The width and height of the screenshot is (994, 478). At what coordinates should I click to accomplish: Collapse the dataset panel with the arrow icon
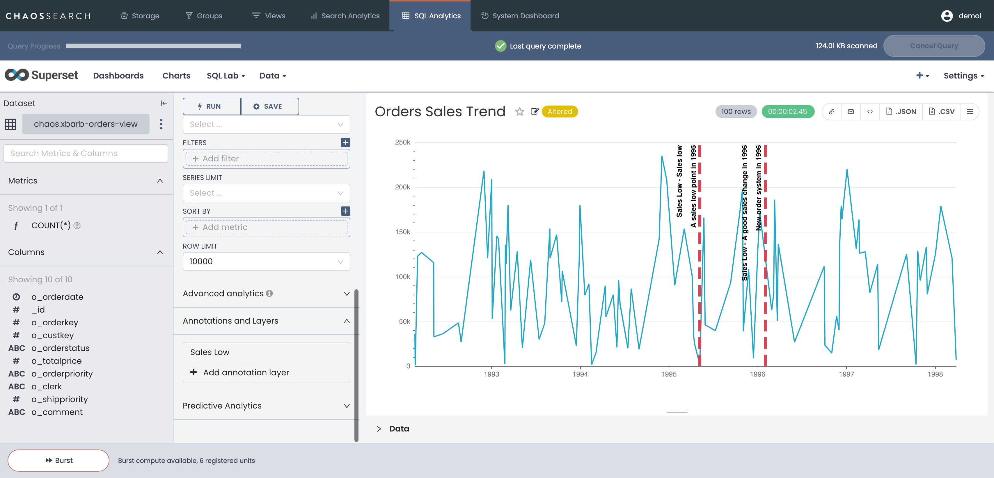pyautogui.click(x=164, y=103)
